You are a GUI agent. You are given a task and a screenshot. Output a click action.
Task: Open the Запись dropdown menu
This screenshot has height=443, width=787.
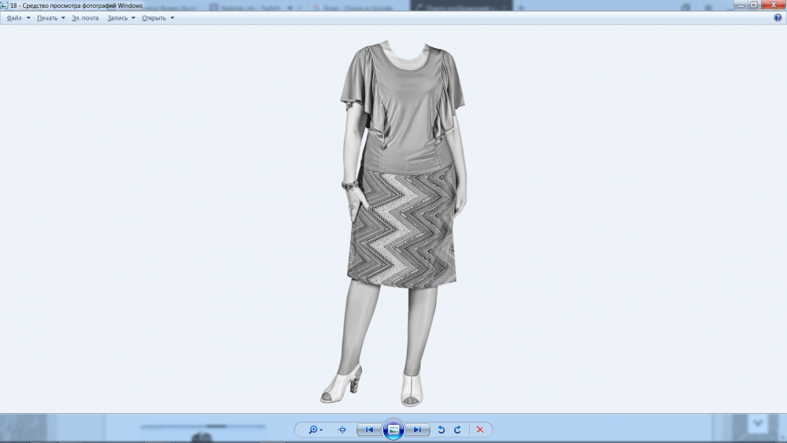point(121,18)
